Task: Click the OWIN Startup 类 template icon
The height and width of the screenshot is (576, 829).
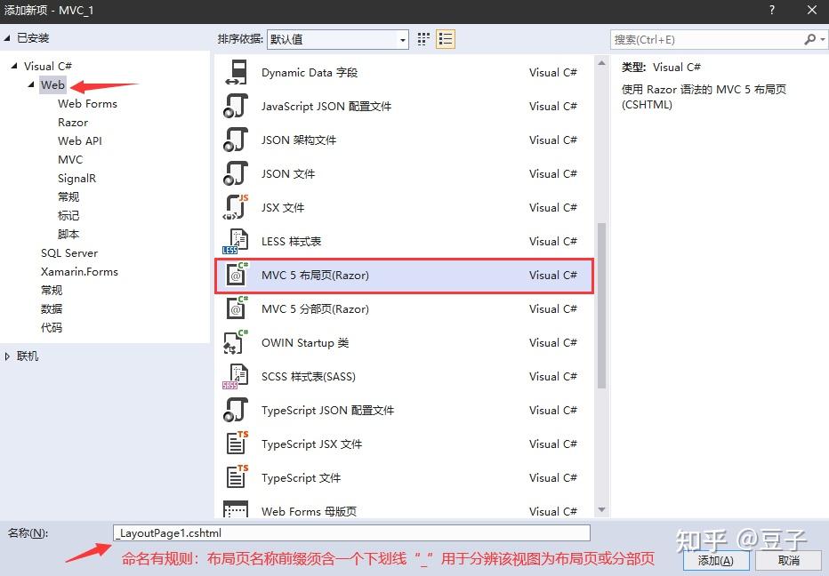Action: pos(236,342)
